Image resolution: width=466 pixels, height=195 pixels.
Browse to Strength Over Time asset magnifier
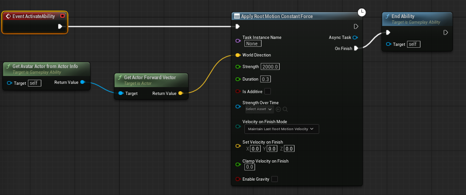[285, 109]
